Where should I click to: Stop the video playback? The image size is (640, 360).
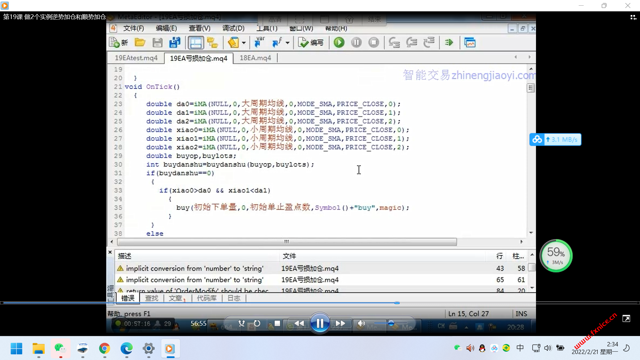277,323
